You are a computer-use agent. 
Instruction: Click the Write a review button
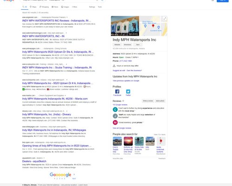[148, 101]
